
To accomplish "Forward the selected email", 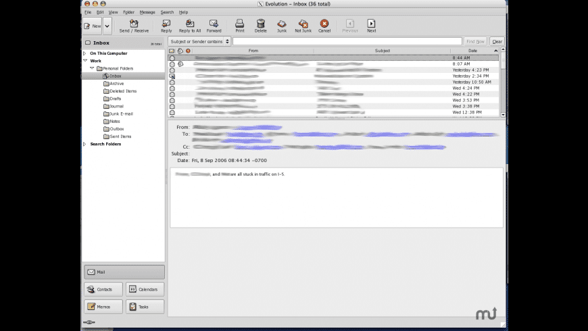I will (214, 26).
